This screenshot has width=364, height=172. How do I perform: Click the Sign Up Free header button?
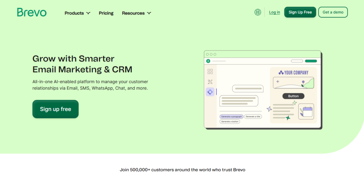300,12
